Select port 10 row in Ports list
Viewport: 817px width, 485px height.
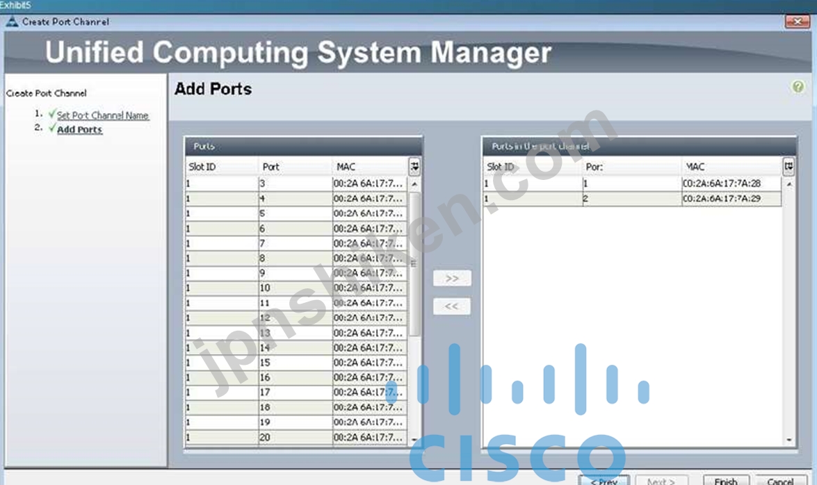point(296,288)
